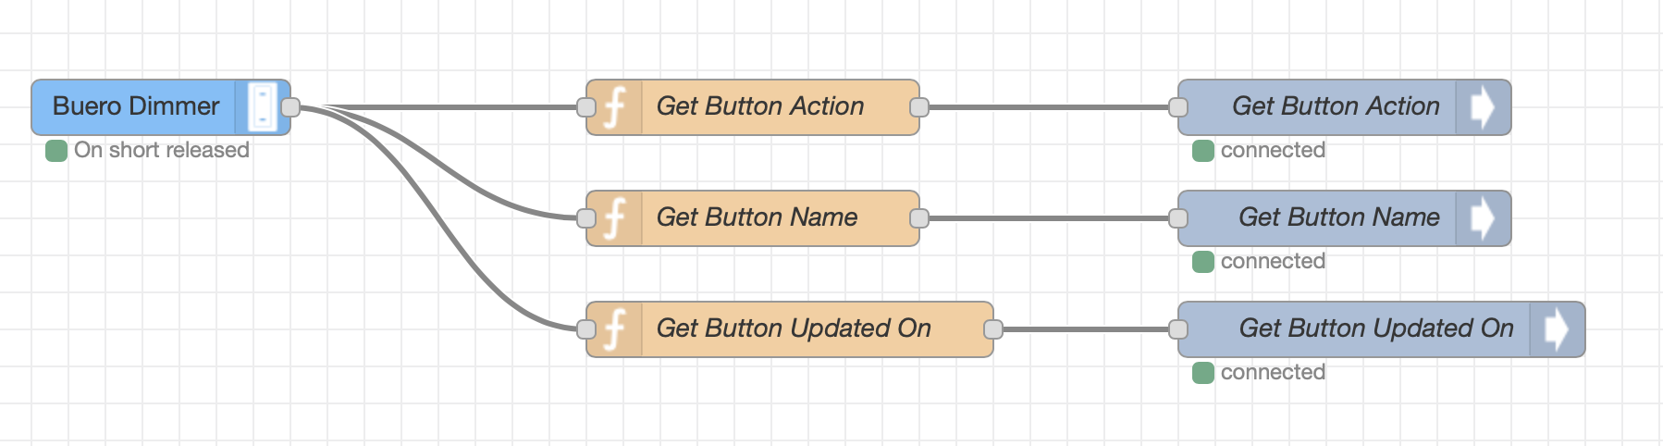Viewport: 1663px width, 446px height.
Task: Click the Buero Dimmer switch icon
Action: tap(263, 107)
